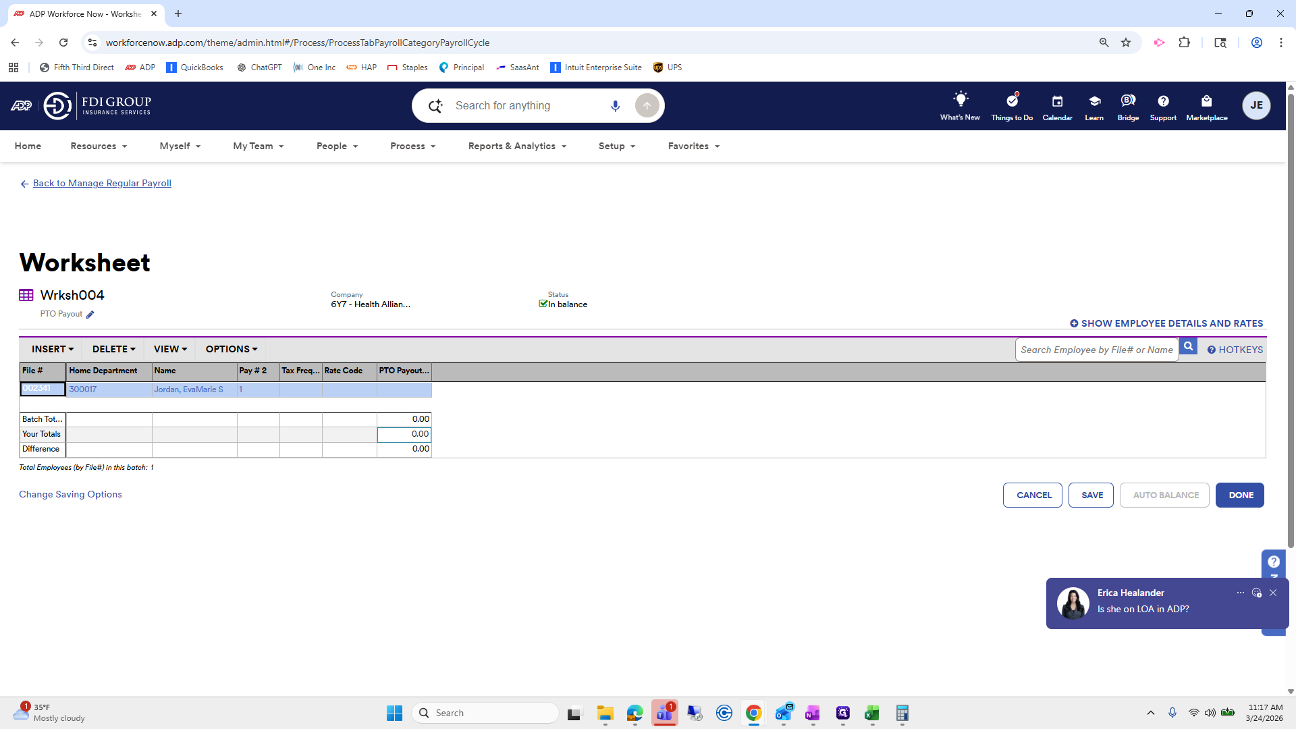Click the employee search magnifier button
Viewport: 1296px width, 729px height.
tap(1188, 347)
